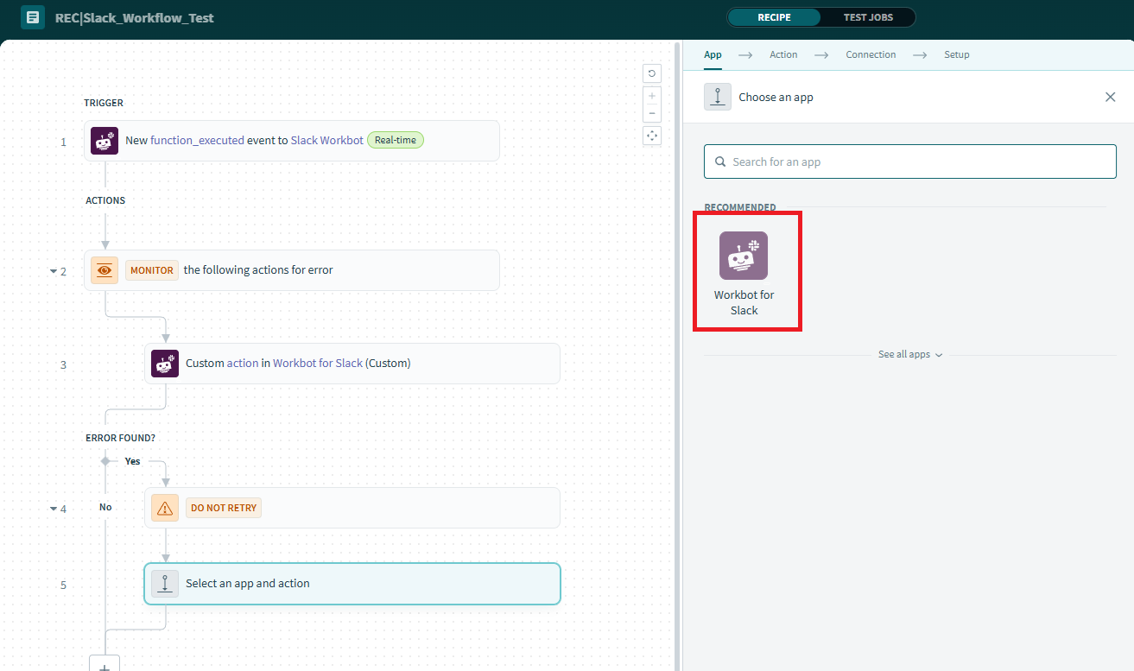Screen dimensions: 1134x671
Task: Click the Workbot icon in step 3
Action: coord(165,364)
